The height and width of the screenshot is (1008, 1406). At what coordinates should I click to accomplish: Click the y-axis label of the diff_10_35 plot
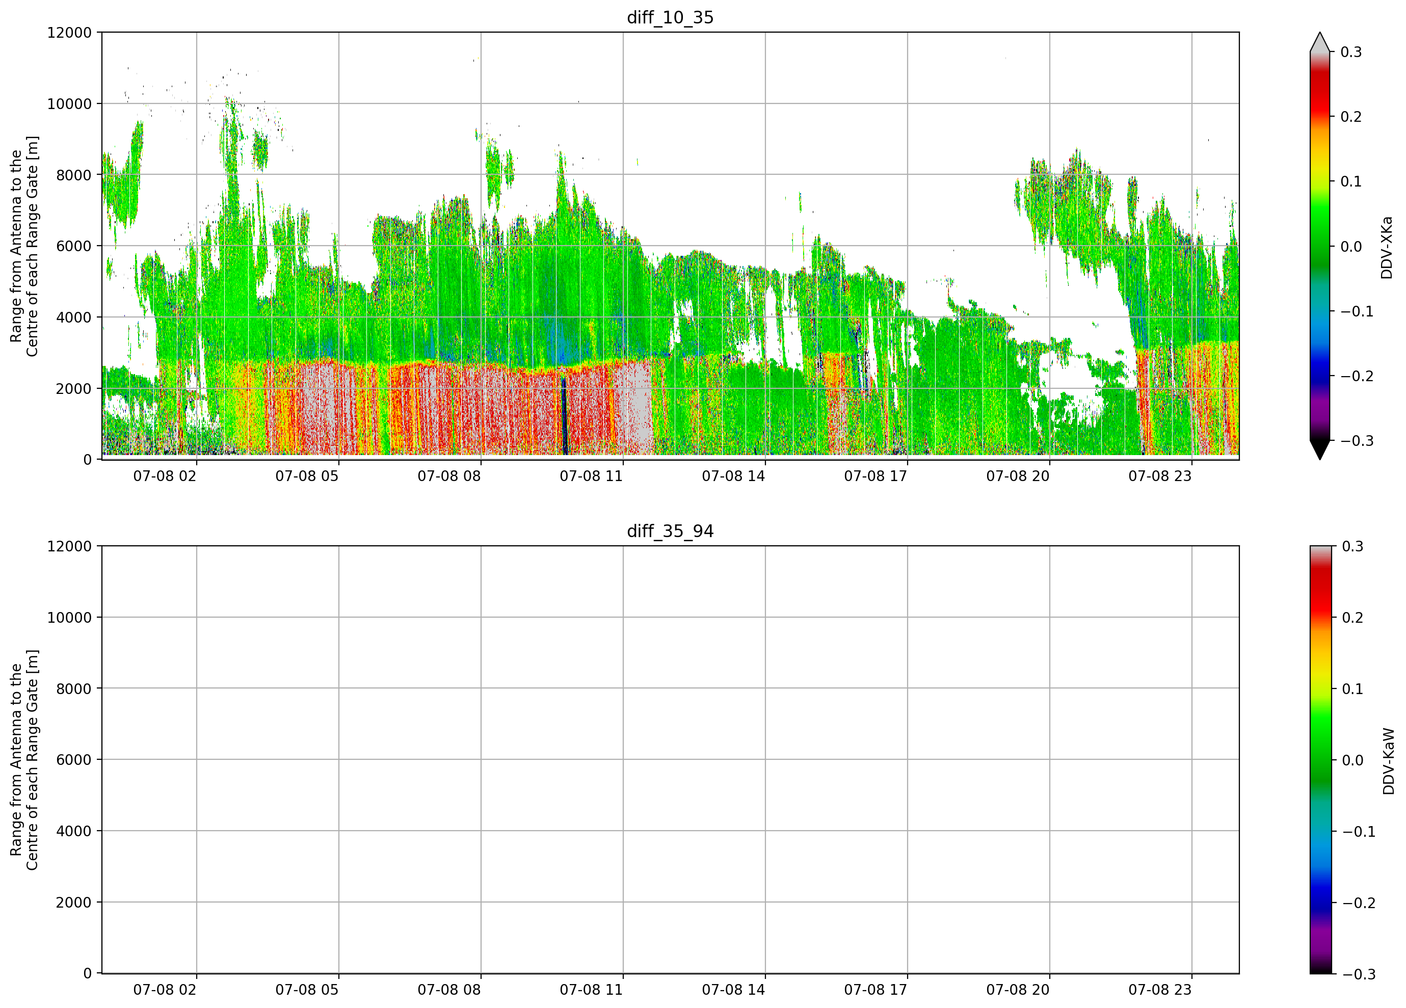click(x=24, y=246)
